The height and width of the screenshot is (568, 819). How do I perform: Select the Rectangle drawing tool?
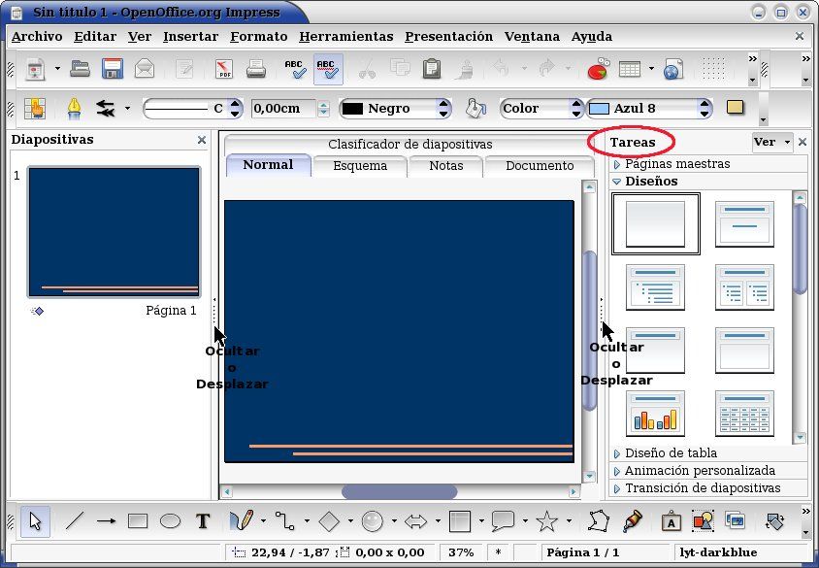point(138,521)
